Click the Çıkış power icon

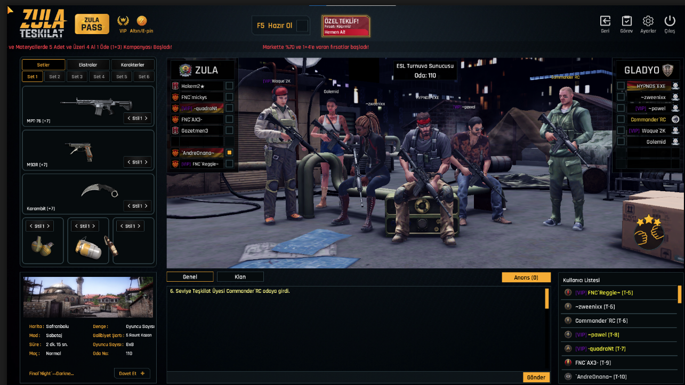[670, 21]
